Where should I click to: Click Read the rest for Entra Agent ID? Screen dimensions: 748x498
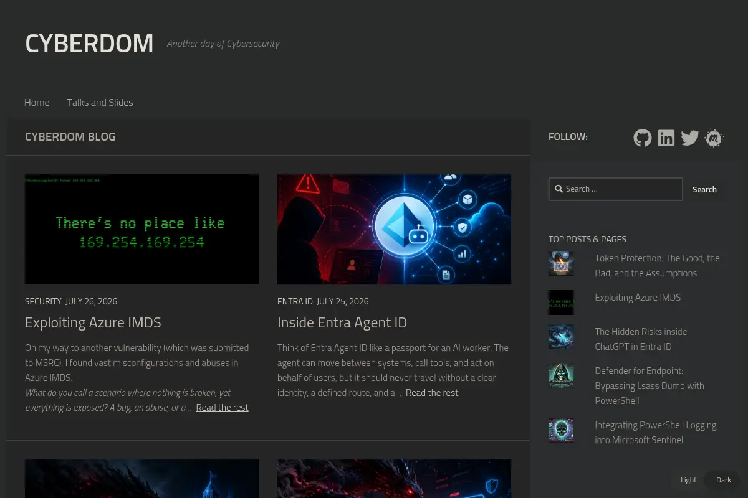(x=432, y=393)
